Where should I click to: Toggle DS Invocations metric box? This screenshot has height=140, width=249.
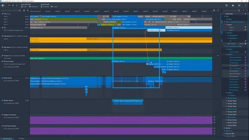[245, 65]
